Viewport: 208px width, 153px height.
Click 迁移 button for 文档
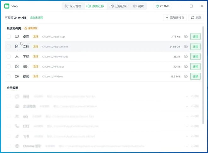pyautogui.click(x=195, y=46)
